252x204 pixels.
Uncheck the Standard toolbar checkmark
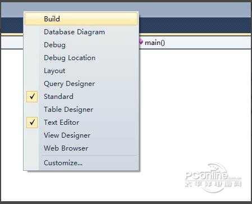click(x=32, y=97)
